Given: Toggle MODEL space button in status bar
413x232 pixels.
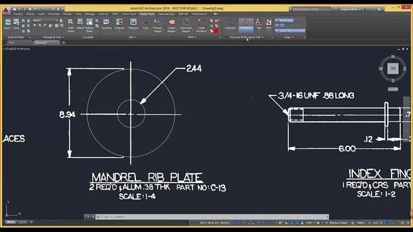Looking at the screenshot, I should tap(225, 223).
